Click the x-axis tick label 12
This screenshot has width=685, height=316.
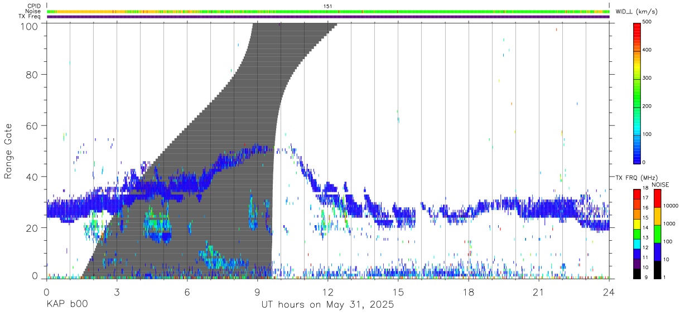click(x=328, y=291)
